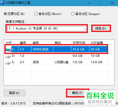Click the 可用空间 column header
This screenshot has width=118, height=107.
tap(79, 43)
